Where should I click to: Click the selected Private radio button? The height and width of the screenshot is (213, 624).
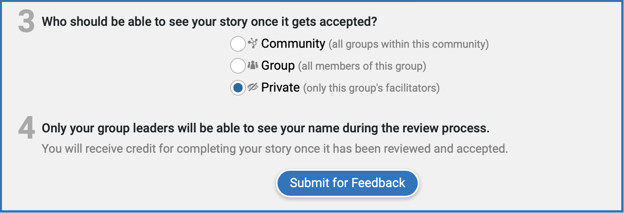point(238,88)
